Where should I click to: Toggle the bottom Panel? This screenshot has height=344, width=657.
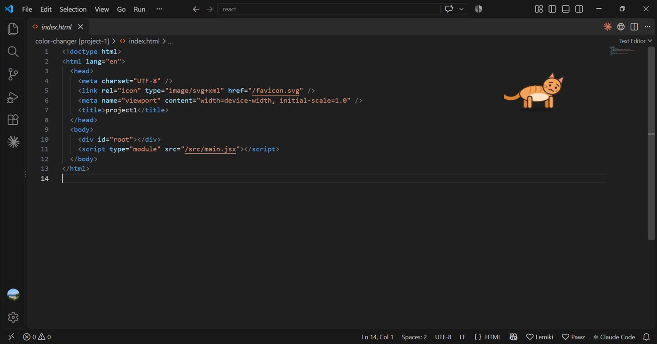pyautogui.click(x=566, y=9)
